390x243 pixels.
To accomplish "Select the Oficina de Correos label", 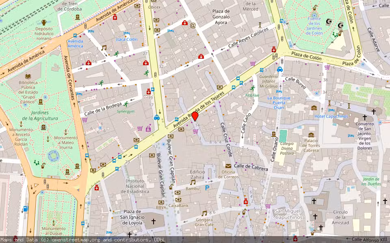I will pos(228,174).
